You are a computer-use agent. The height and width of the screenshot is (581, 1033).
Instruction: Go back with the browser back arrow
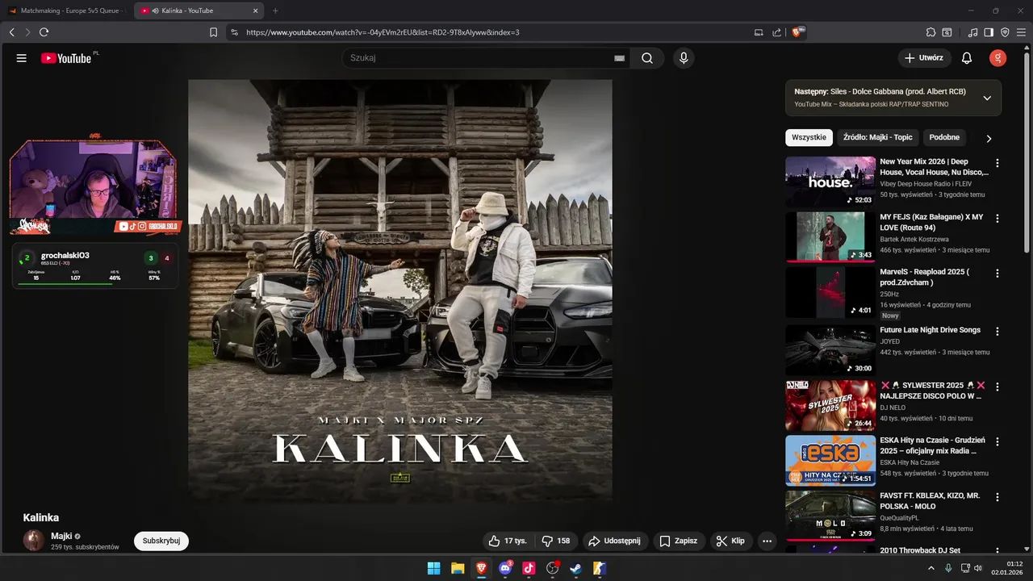pos(12,32)
